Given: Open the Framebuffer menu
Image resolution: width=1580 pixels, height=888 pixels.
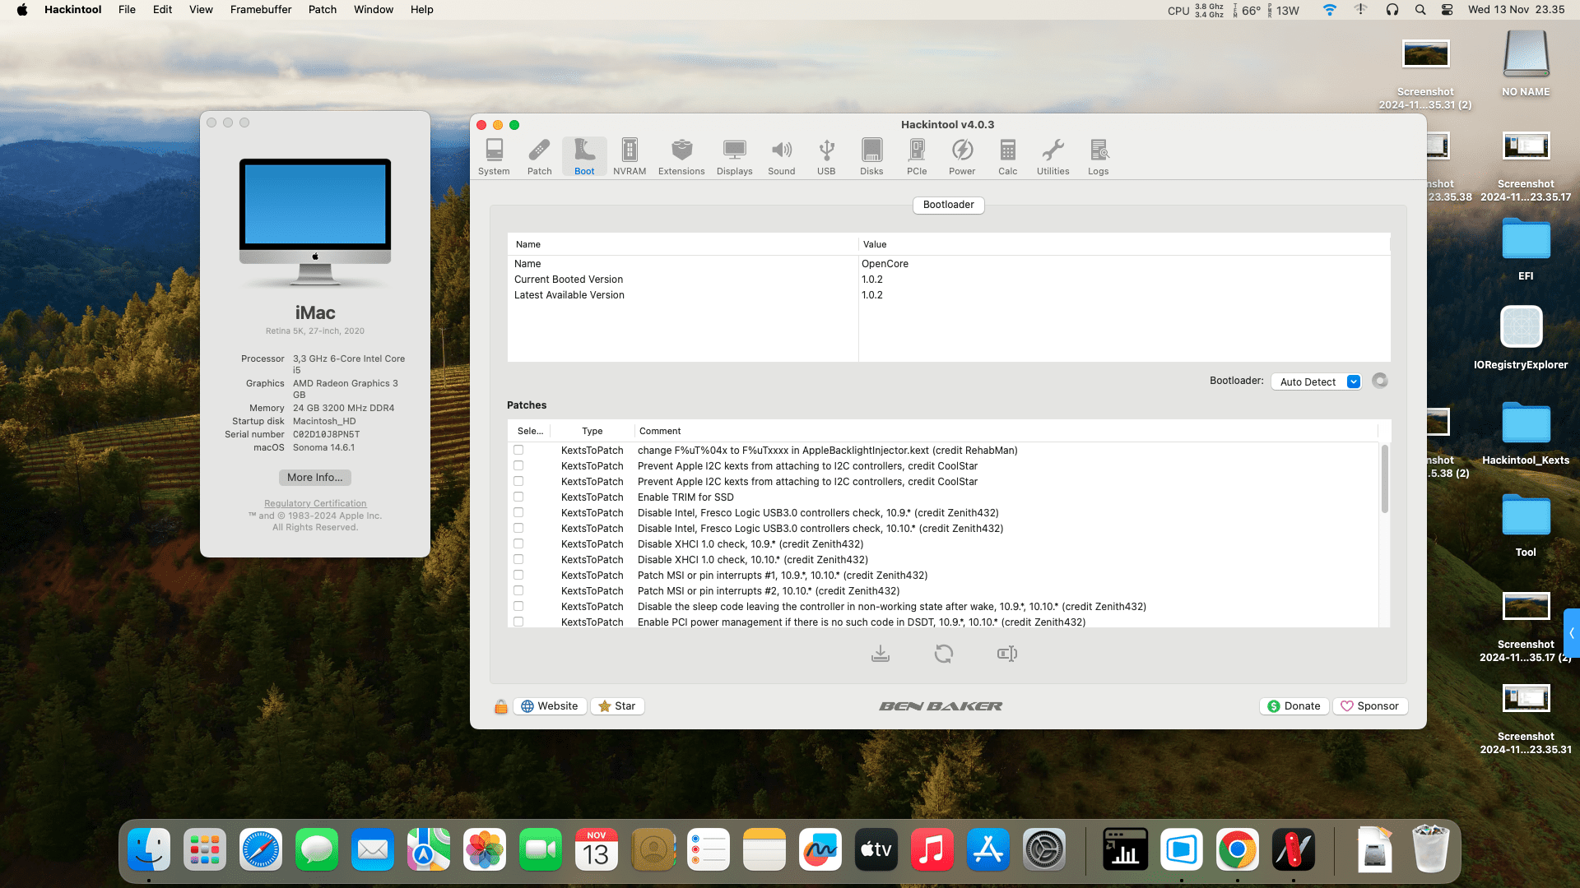Looking at the screenshot, I should (260, 9).
